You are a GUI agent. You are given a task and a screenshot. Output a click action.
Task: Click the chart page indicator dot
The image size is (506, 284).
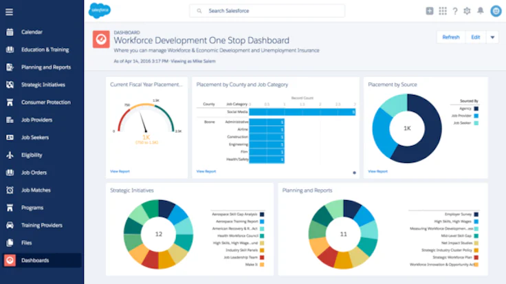click(354, 173)
